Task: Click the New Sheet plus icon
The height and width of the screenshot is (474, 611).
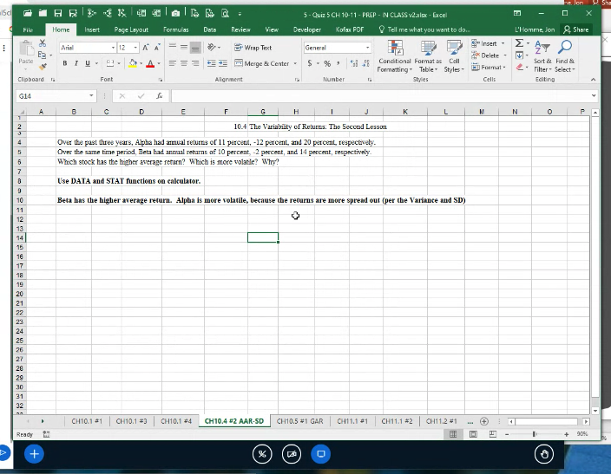Action: click(x=484, y=421)
